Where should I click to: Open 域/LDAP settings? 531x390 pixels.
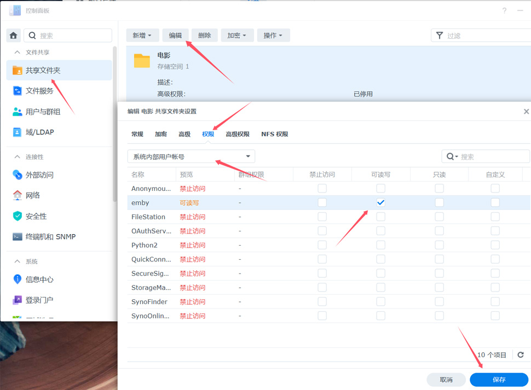pyautogui.click(x=39, y=132)
